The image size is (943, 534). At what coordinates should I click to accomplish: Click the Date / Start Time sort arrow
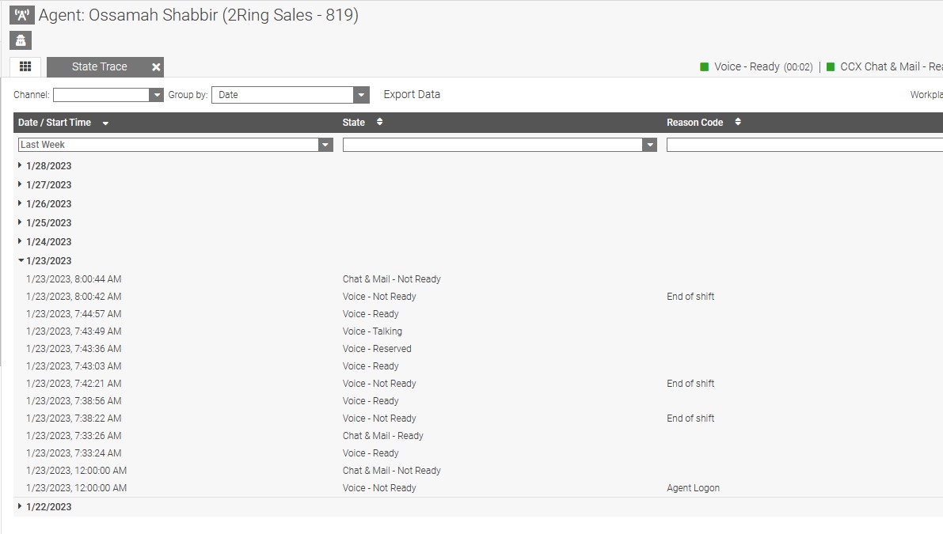point(105,123)
